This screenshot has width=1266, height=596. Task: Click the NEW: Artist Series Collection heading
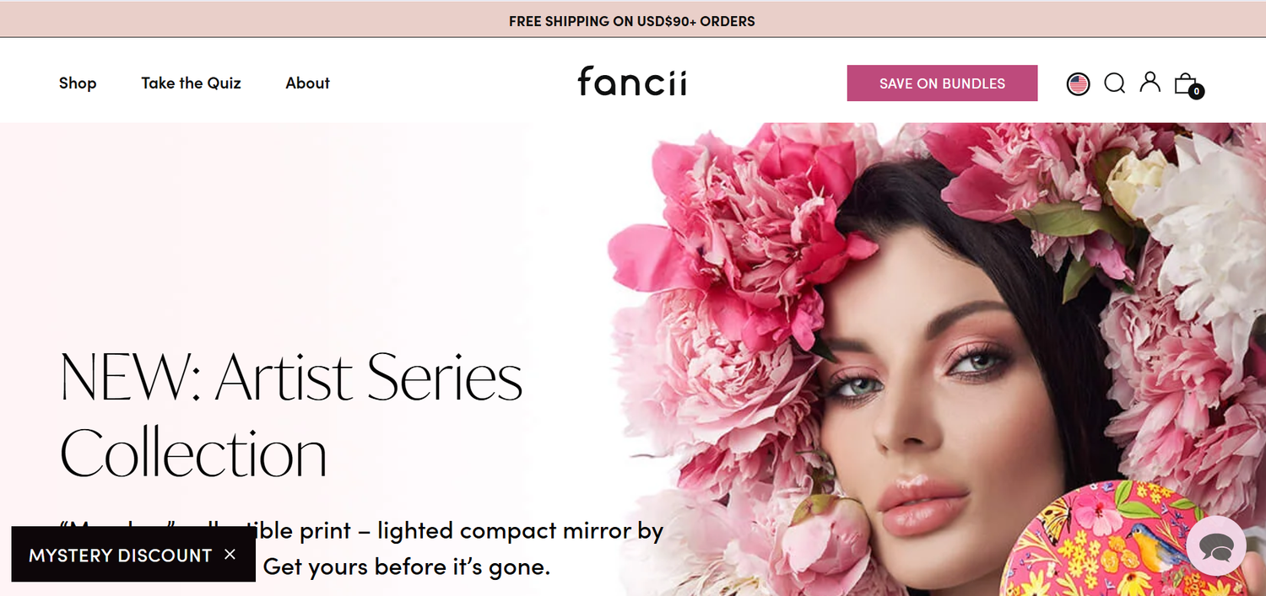(x=291, y=416)
